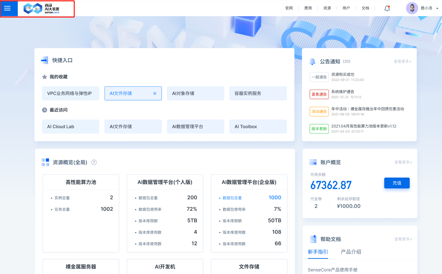
Task: Open 文档 in the top navigation
Action: tap(365, 8)
